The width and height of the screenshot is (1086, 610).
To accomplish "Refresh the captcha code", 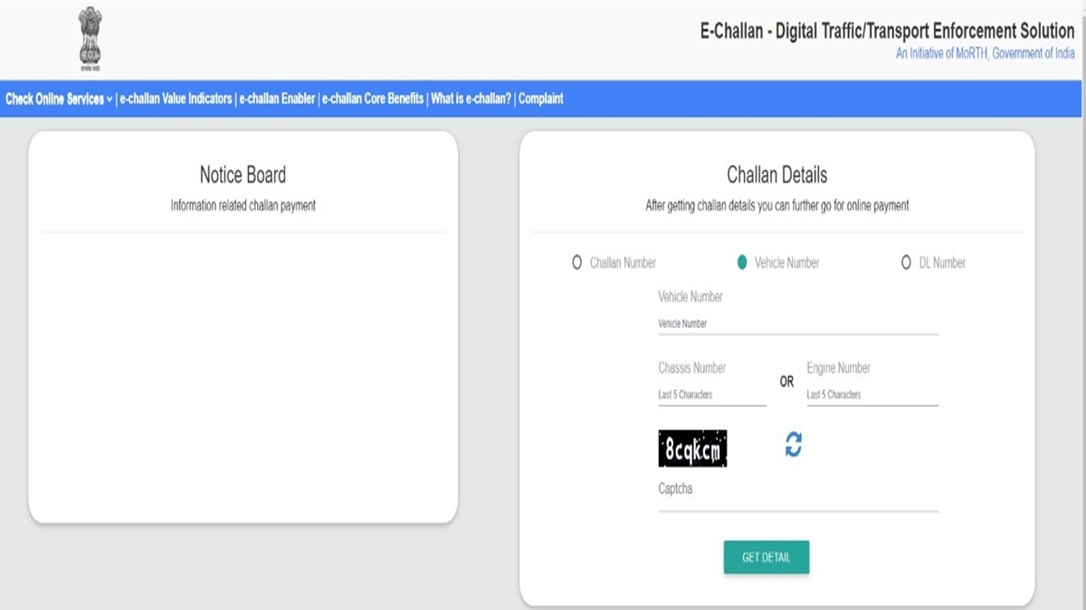I will click(793, 445).
